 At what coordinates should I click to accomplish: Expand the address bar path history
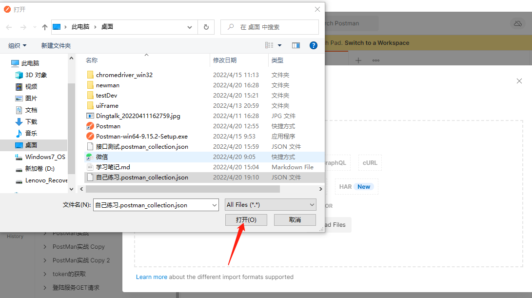190,27
